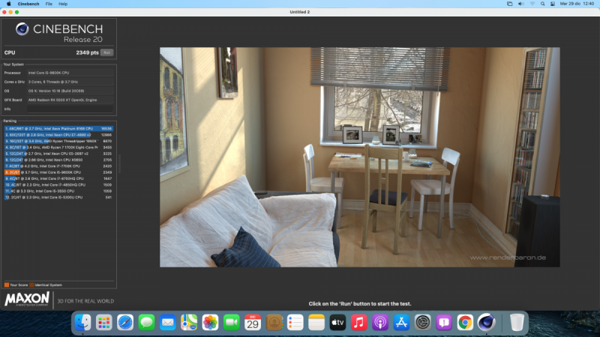Screen dimensions: 600x337
Task: Click the CPU score value 2349 pts
Action: pos(87,52)
